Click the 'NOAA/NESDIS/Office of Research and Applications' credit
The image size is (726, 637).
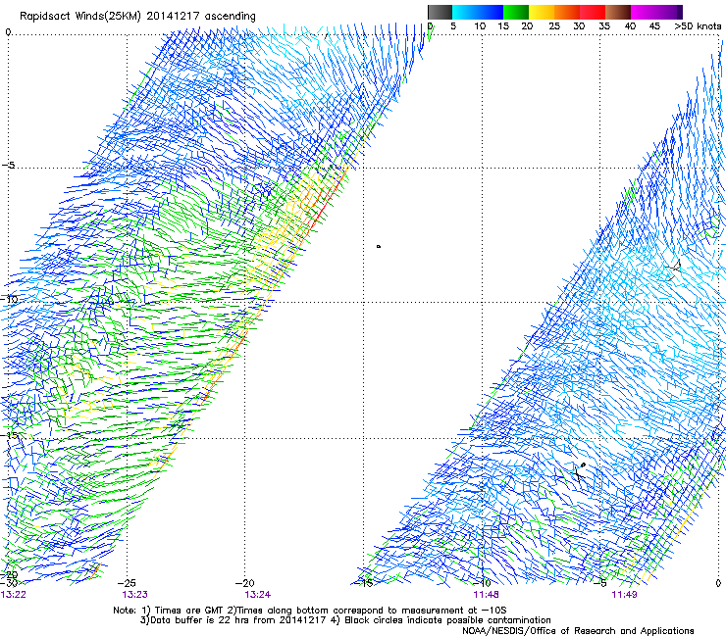[x=578, y=631]
